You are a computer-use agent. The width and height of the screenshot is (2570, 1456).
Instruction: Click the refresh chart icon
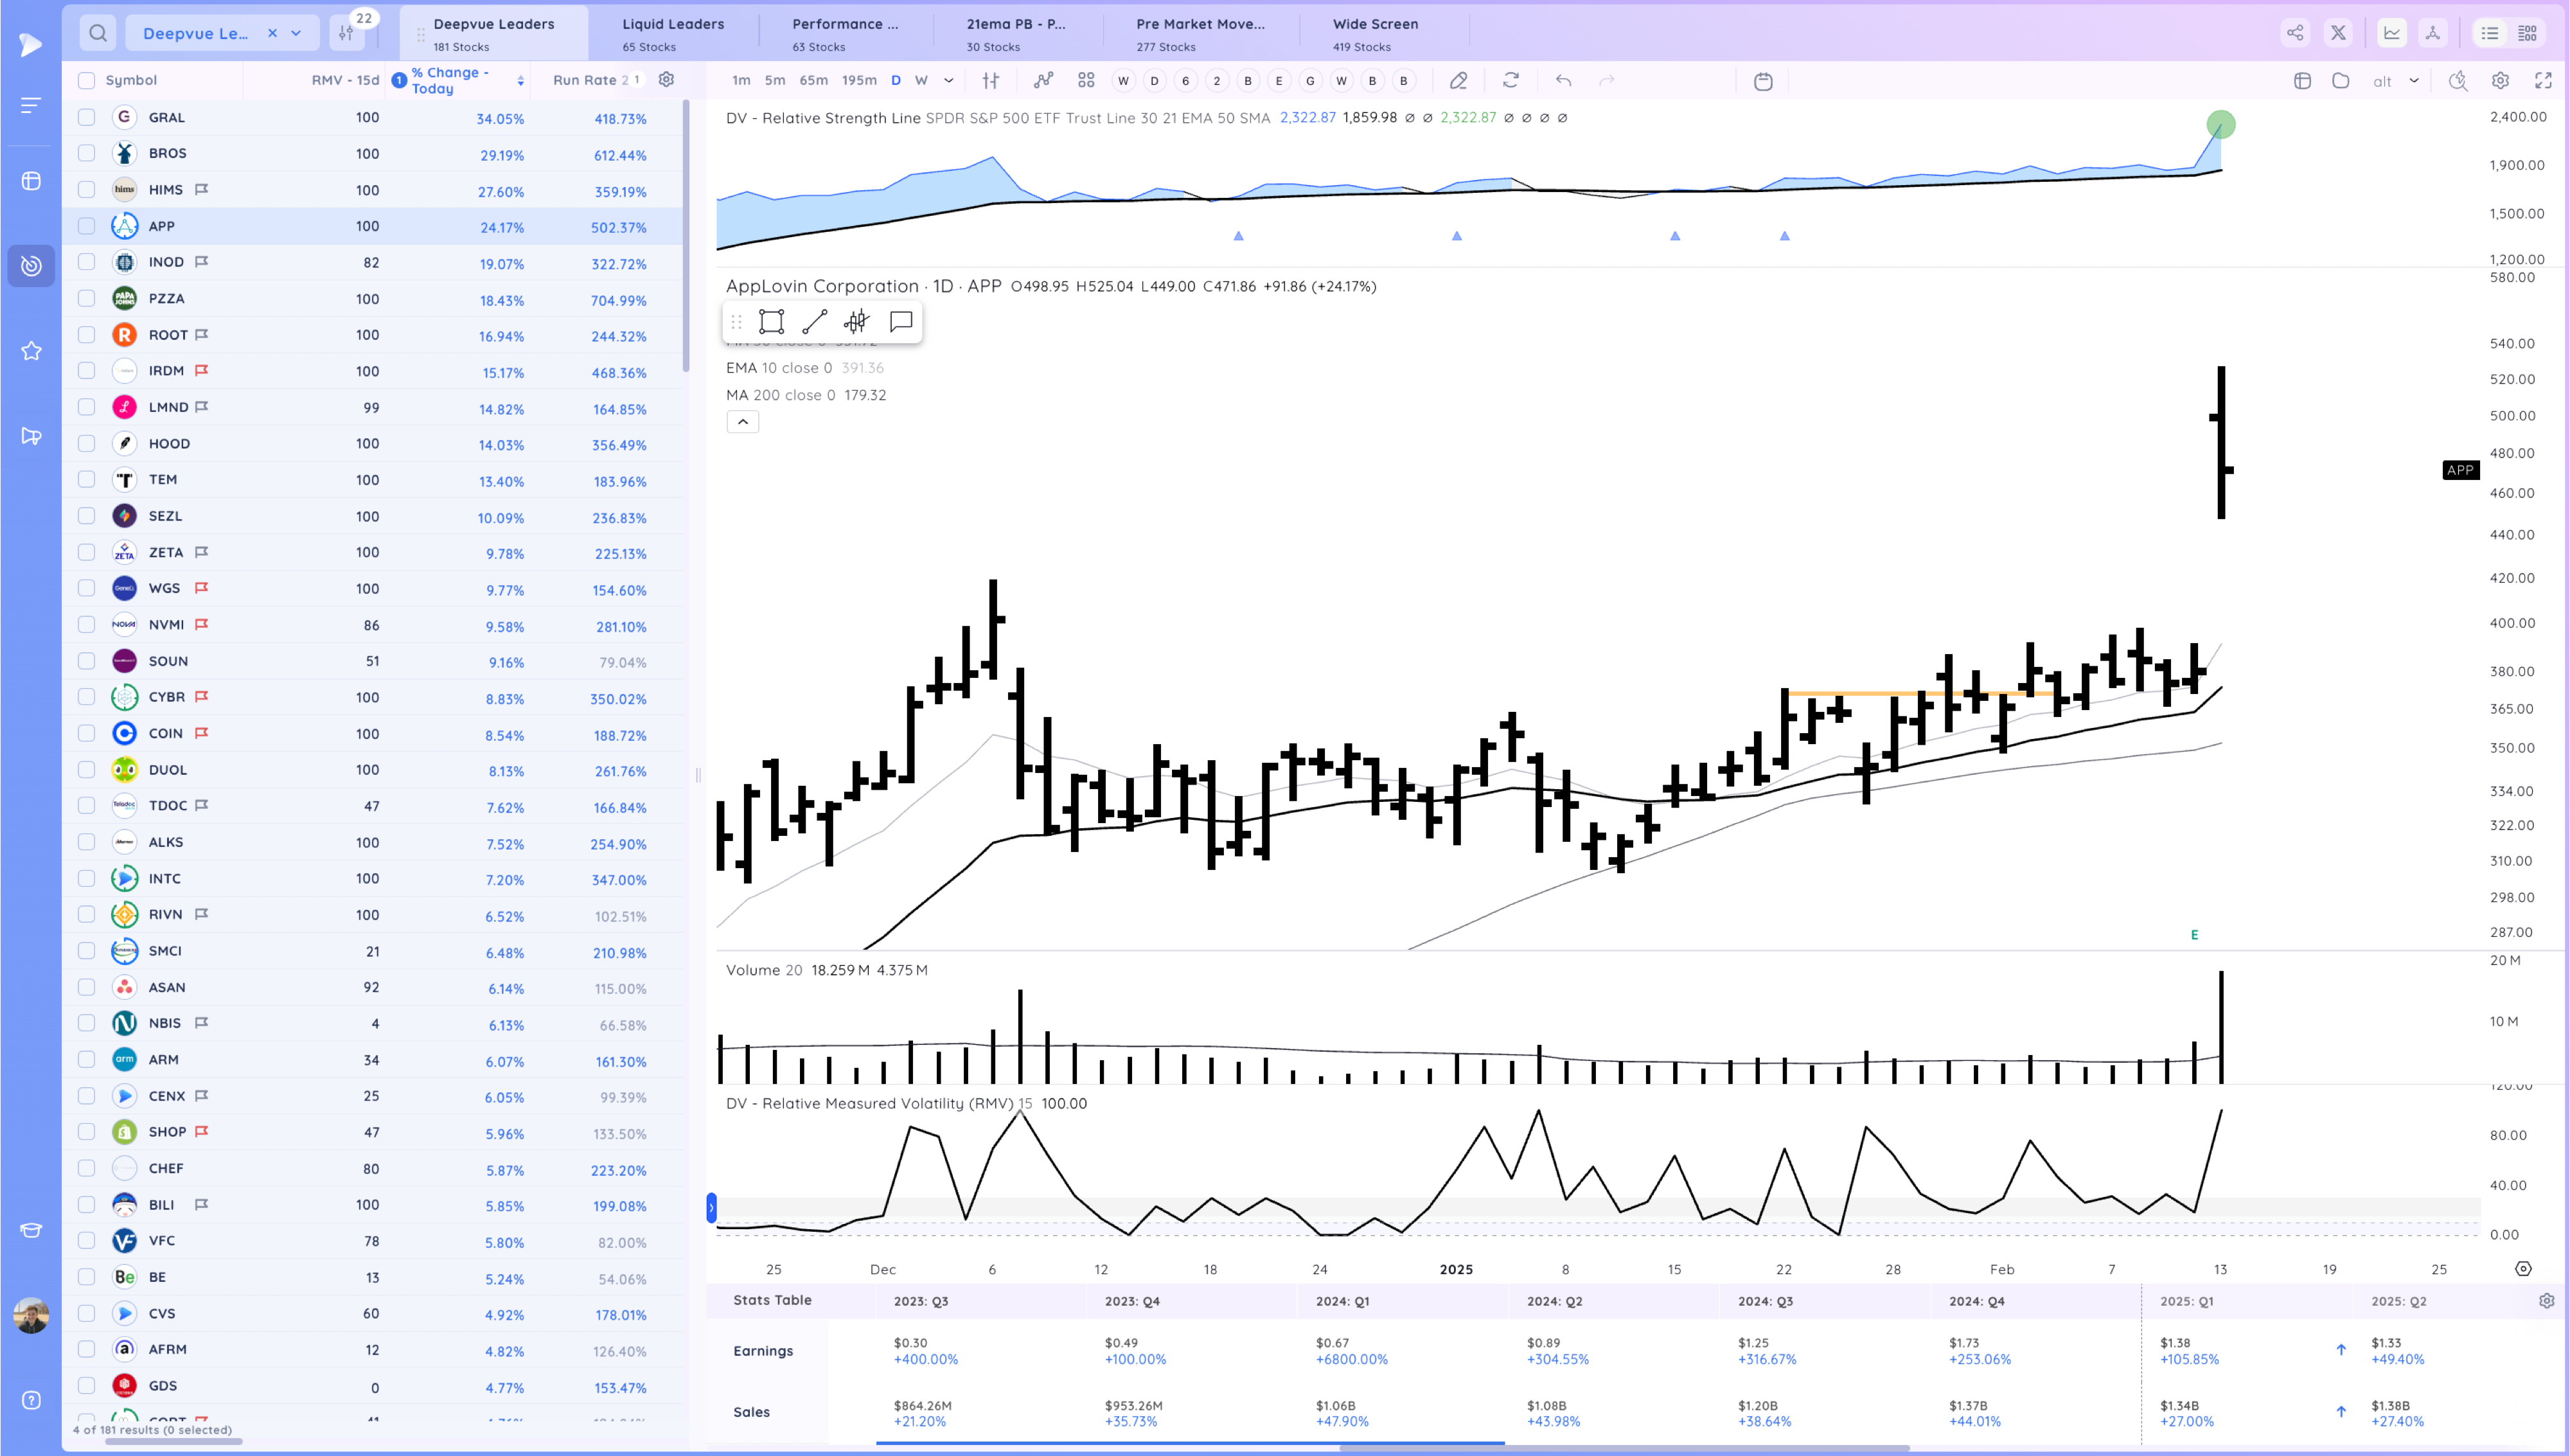1511,80
